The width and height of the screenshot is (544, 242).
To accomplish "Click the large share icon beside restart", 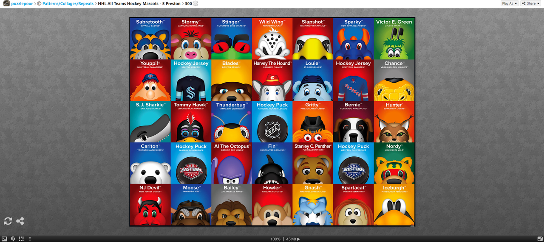I will (20, 221).
